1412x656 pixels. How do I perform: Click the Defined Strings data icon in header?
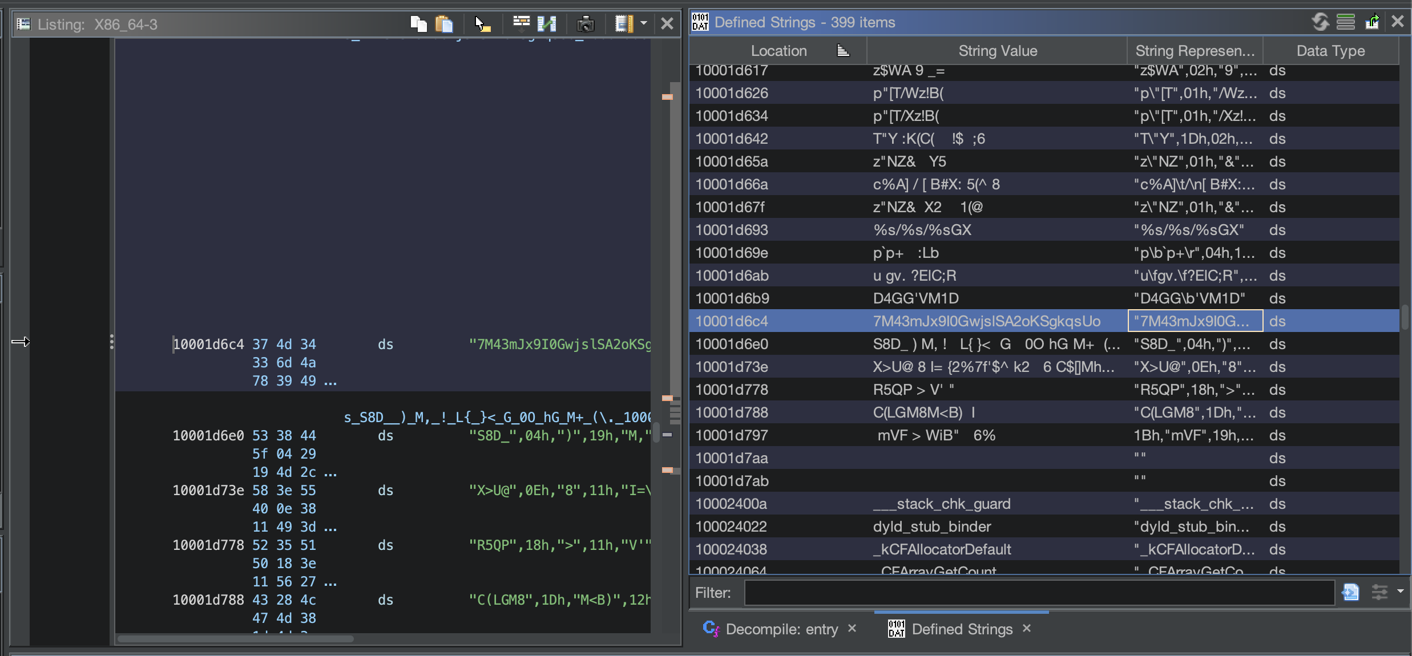(700, 22)
